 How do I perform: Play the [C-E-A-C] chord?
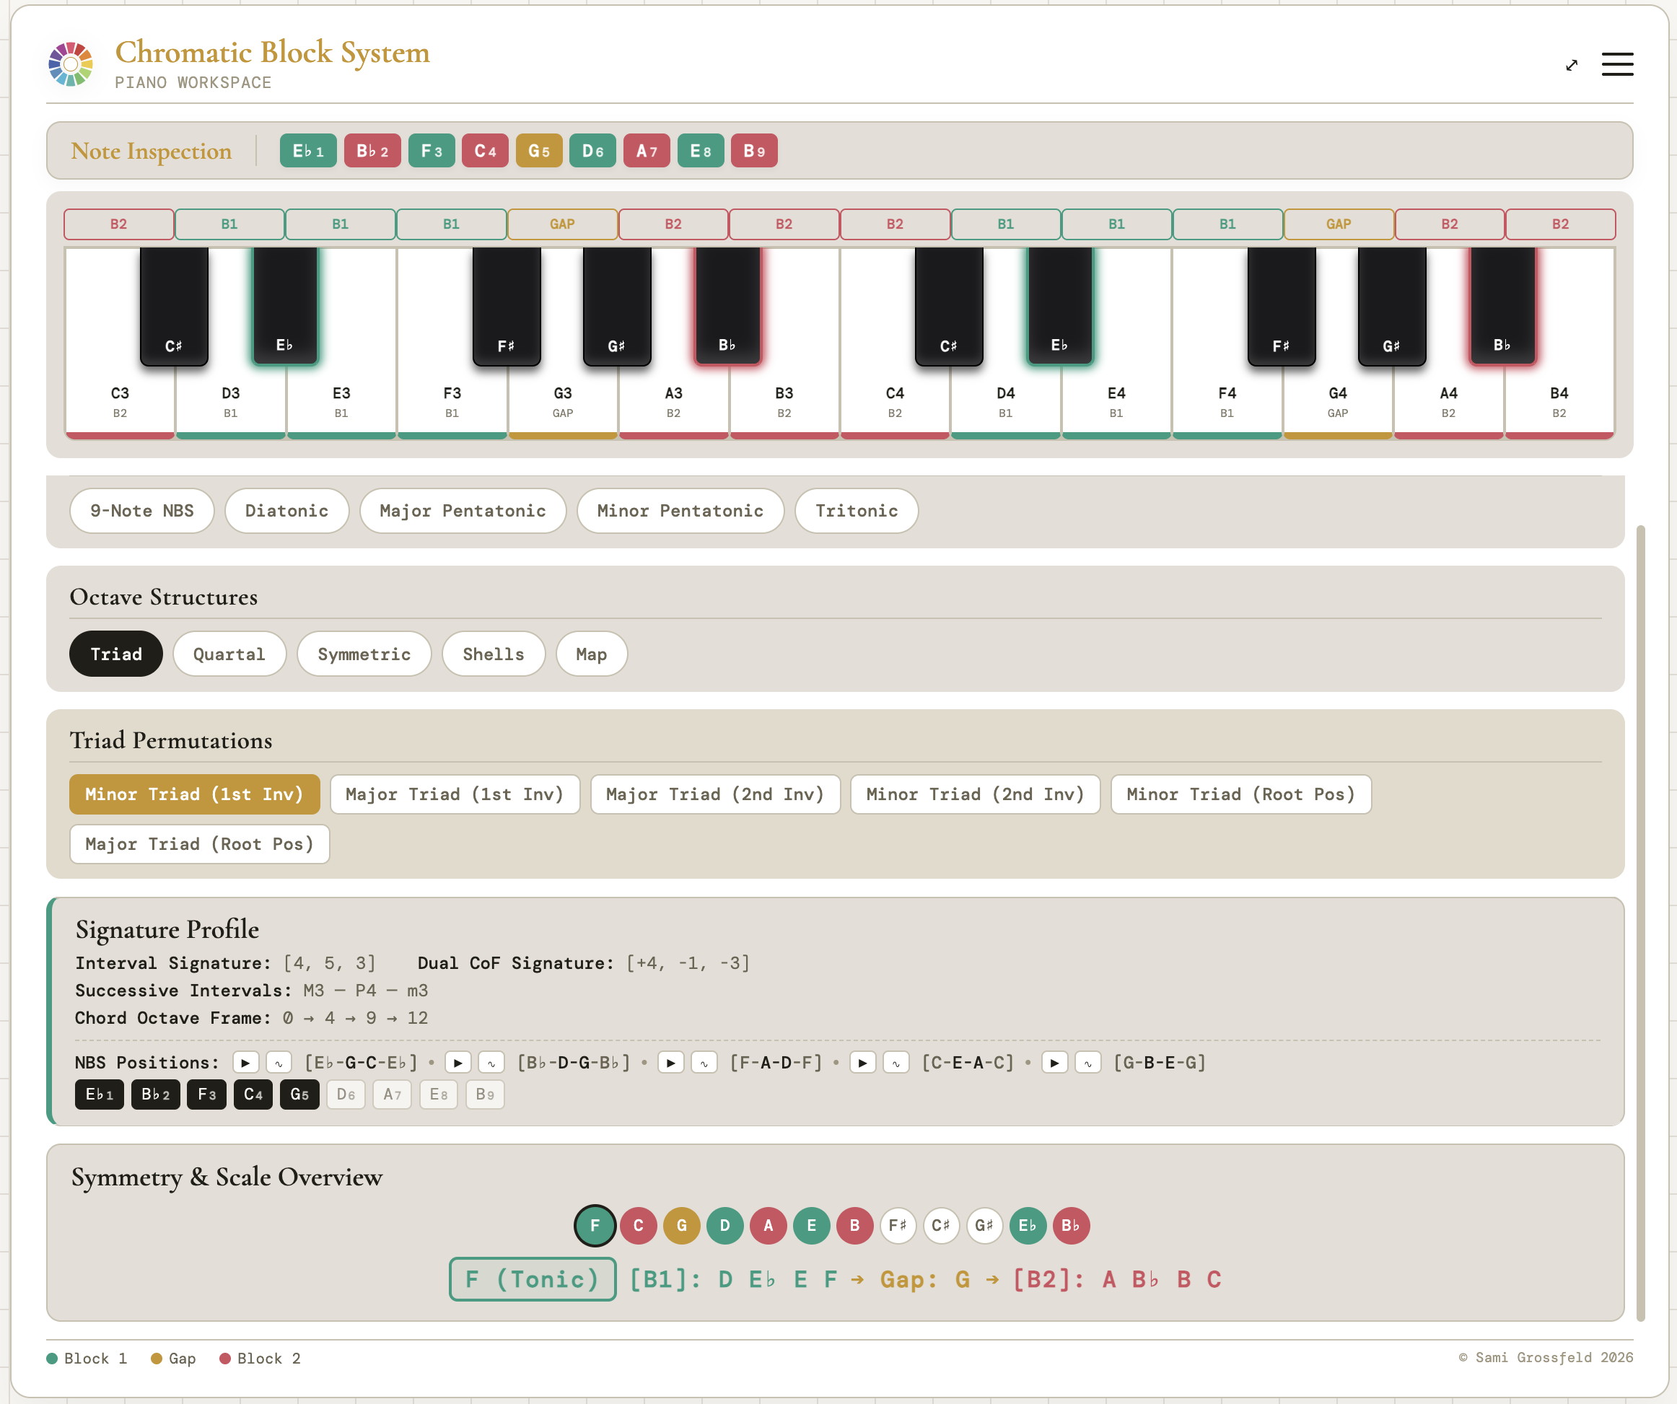pyautogui.click(x=862, y=1062)
